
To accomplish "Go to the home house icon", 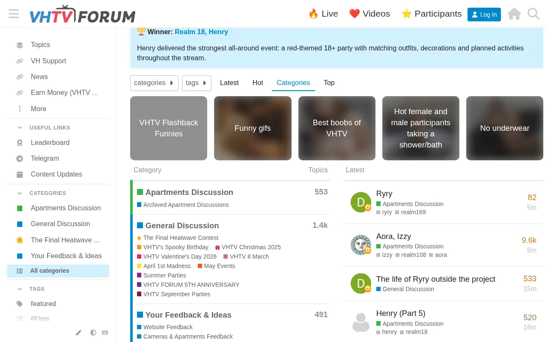I will 514,14.
